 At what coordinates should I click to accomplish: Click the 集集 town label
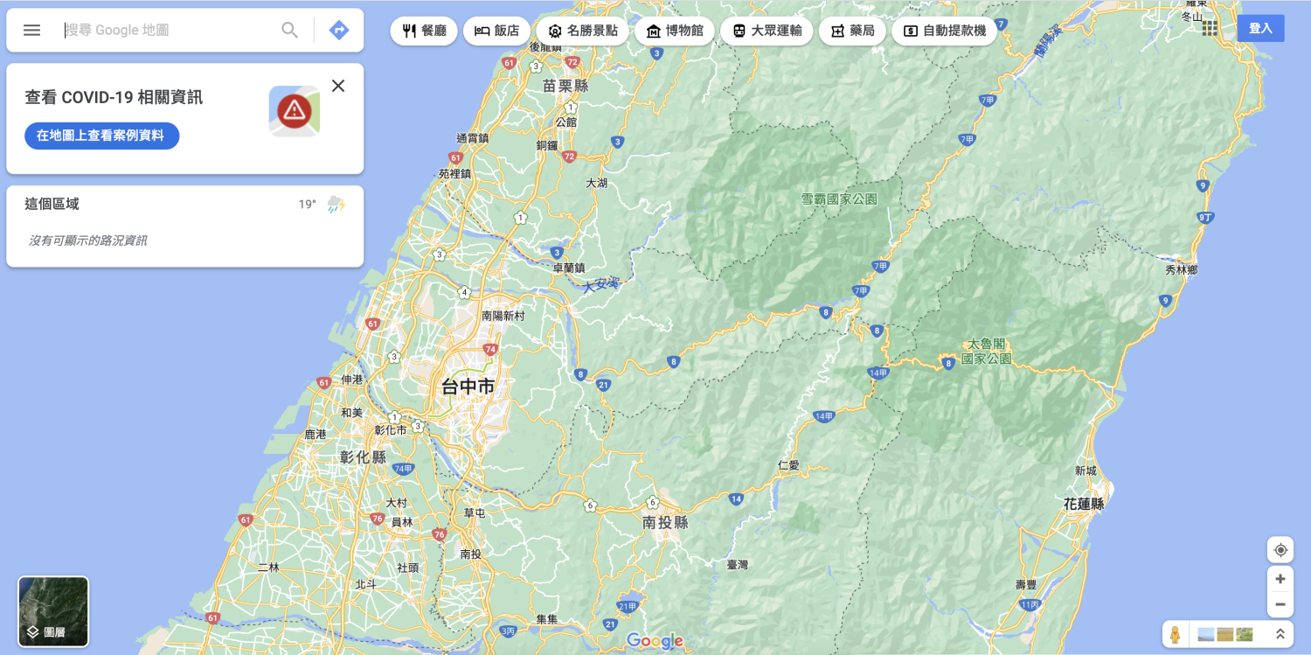pyautogui.click(x=547, y=619)
